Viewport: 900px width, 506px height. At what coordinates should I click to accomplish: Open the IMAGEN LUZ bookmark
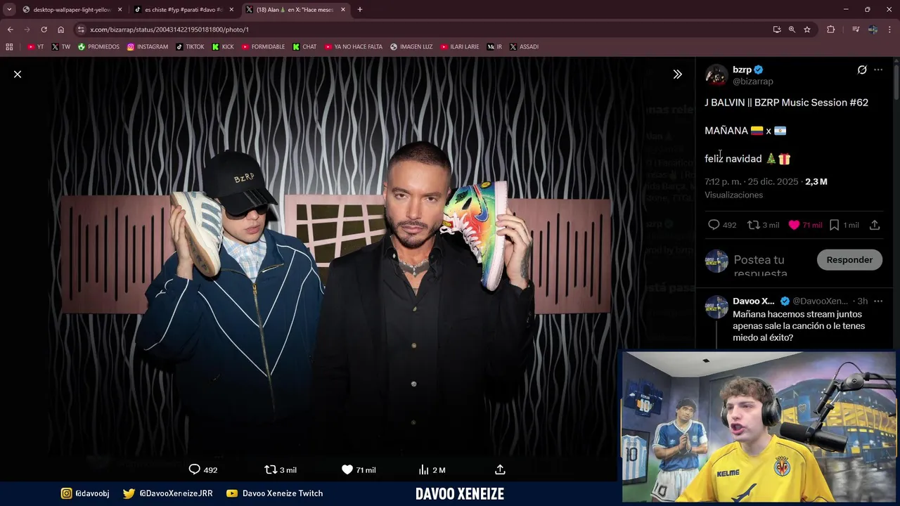(411, 46)
